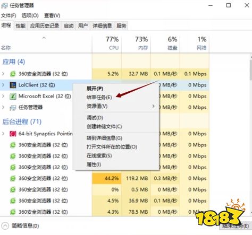
Task: Expand the 360安全浏览器 app row under 应用
Action: pos(3,74)
